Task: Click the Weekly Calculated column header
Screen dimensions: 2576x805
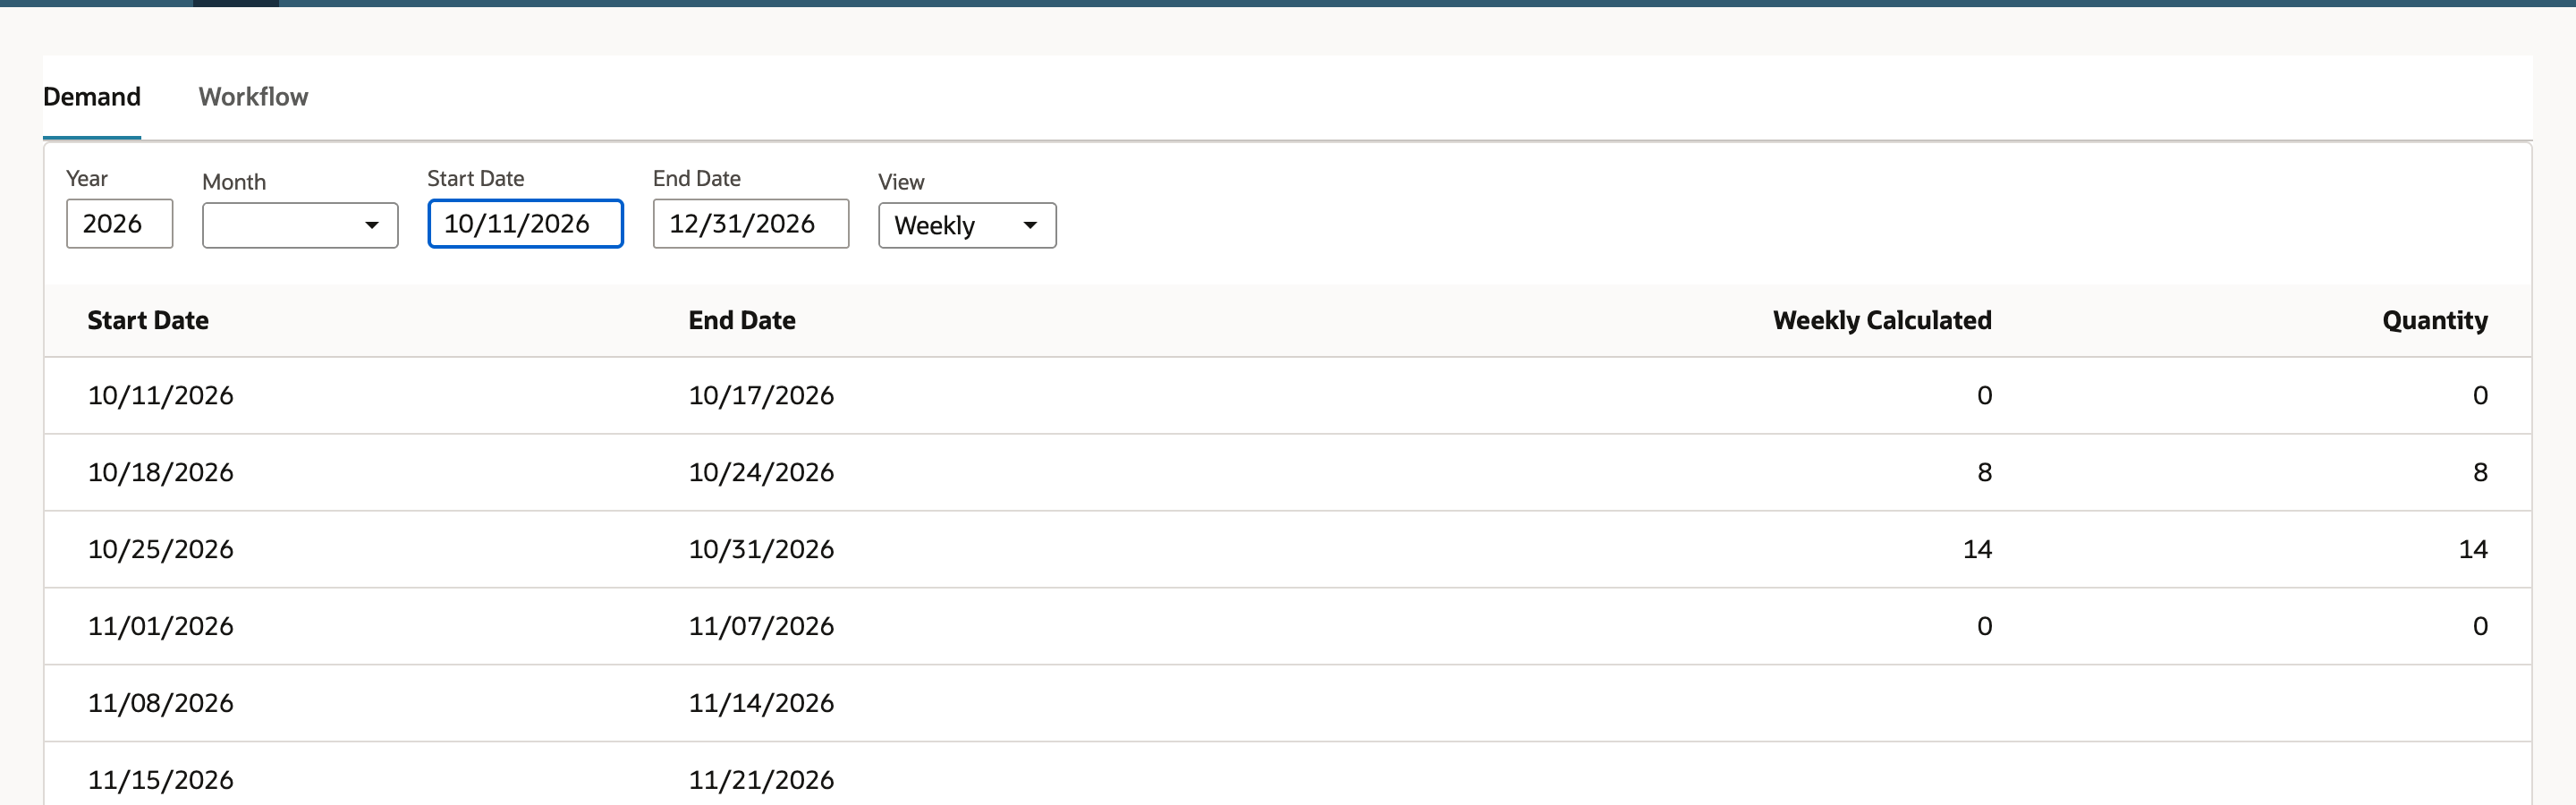Action: pyautogui.click(x=1882, y=321)
